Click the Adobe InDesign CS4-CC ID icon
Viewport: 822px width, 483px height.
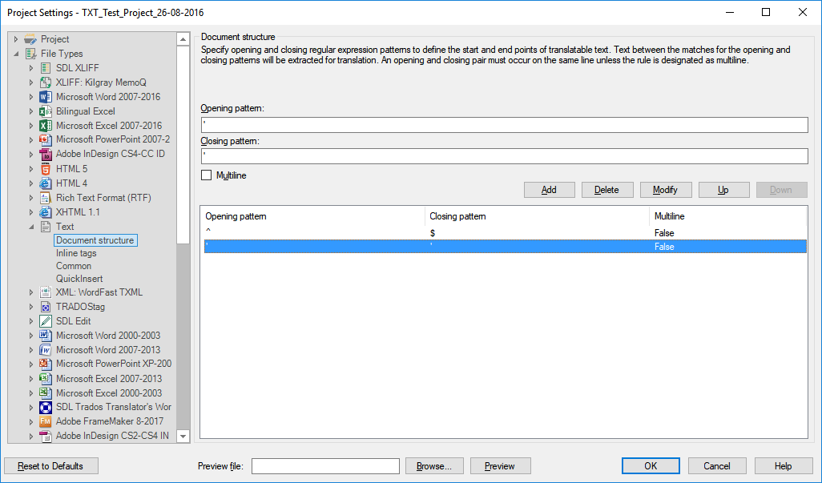coord(46,154)
